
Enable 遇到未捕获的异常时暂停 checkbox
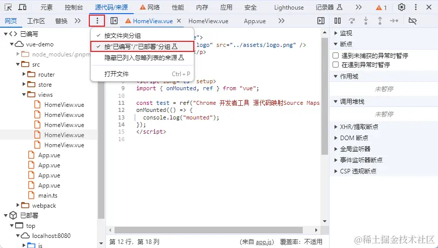coord(336,55)
